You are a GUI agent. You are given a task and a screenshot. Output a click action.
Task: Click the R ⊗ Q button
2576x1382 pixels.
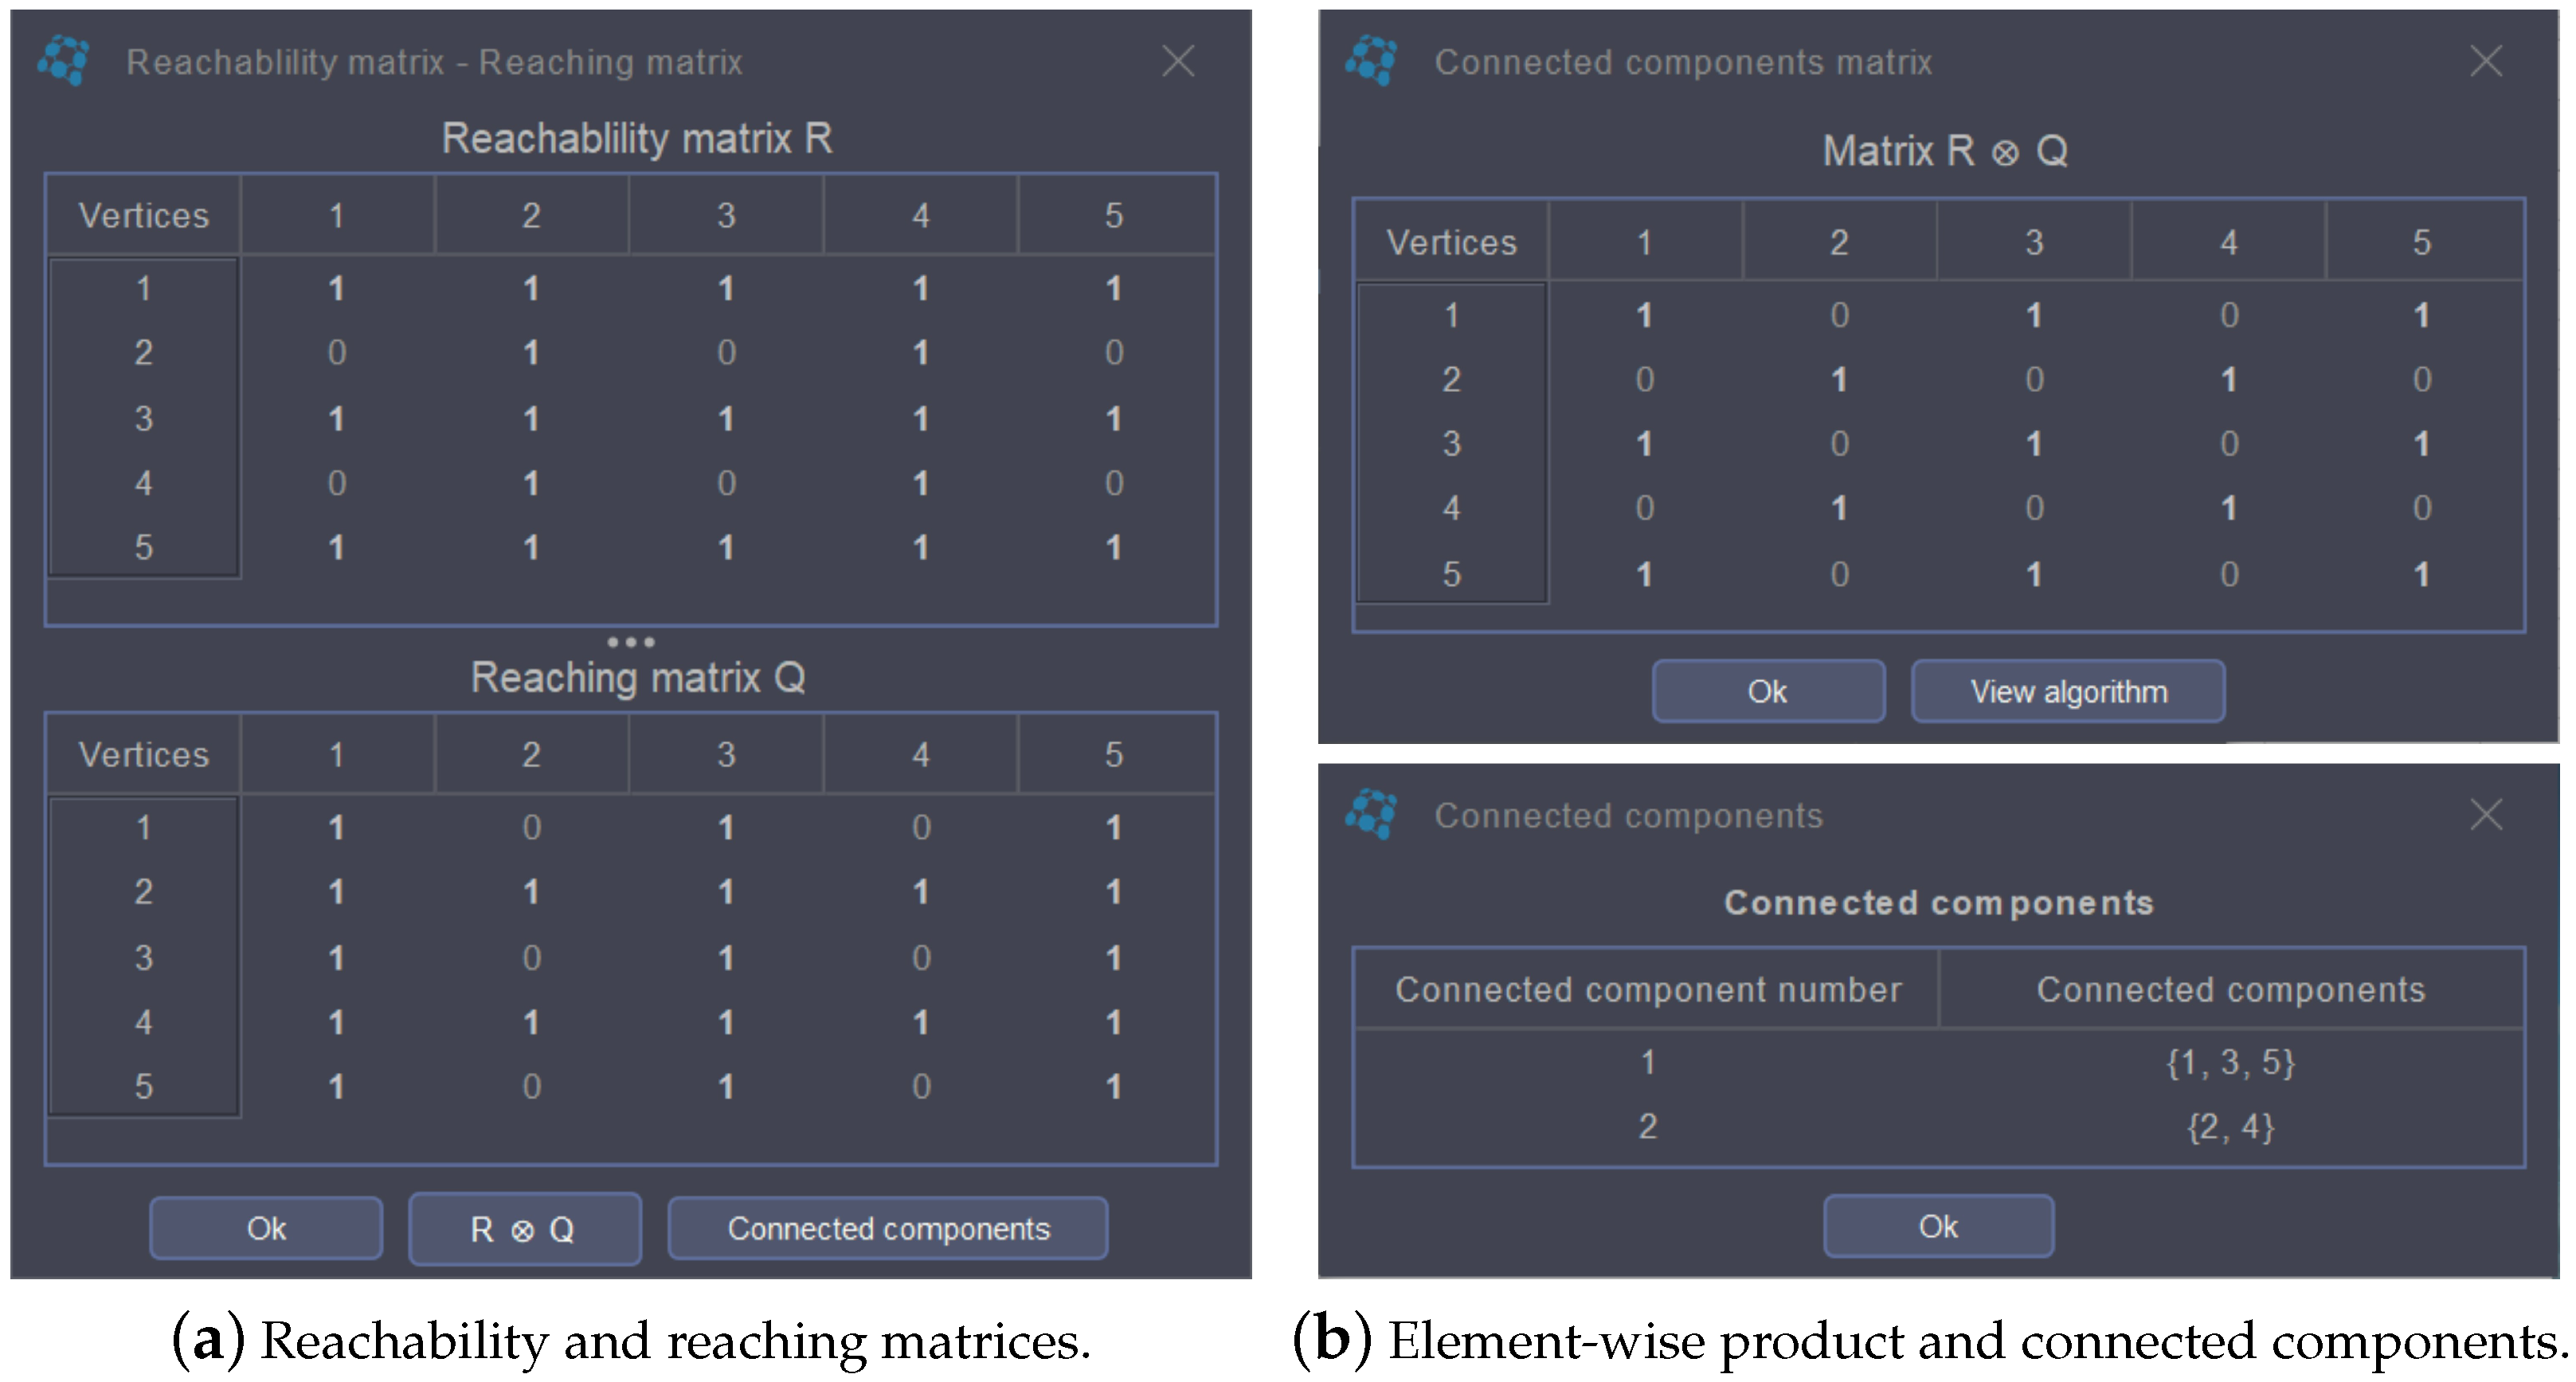pyautogui.click(x=524, y=1228)
